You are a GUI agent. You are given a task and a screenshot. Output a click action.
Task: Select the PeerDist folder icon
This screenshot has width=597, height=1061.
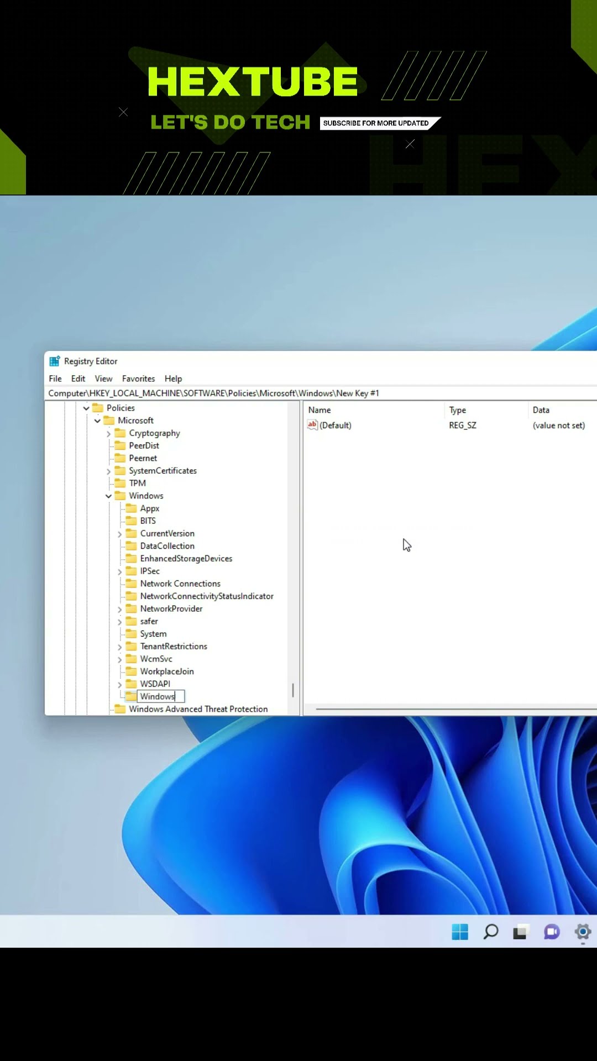click(x=120, y=445)
